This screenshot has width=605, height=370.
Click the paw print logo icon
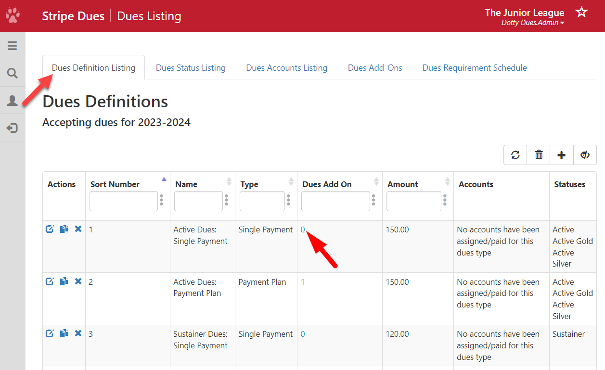[13, 15]
